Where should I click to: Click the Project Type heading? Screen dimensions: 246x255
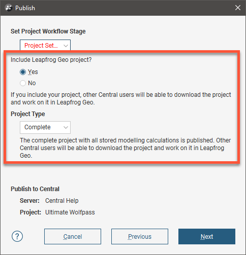pyautogui.click(x=28, y=114)
